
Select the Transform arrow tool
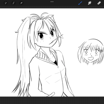click(21, 3)
